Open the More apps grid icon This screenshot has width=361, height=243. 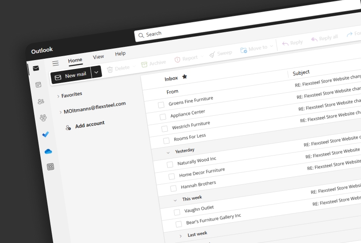pyautogui.click(x=50, y=167)
